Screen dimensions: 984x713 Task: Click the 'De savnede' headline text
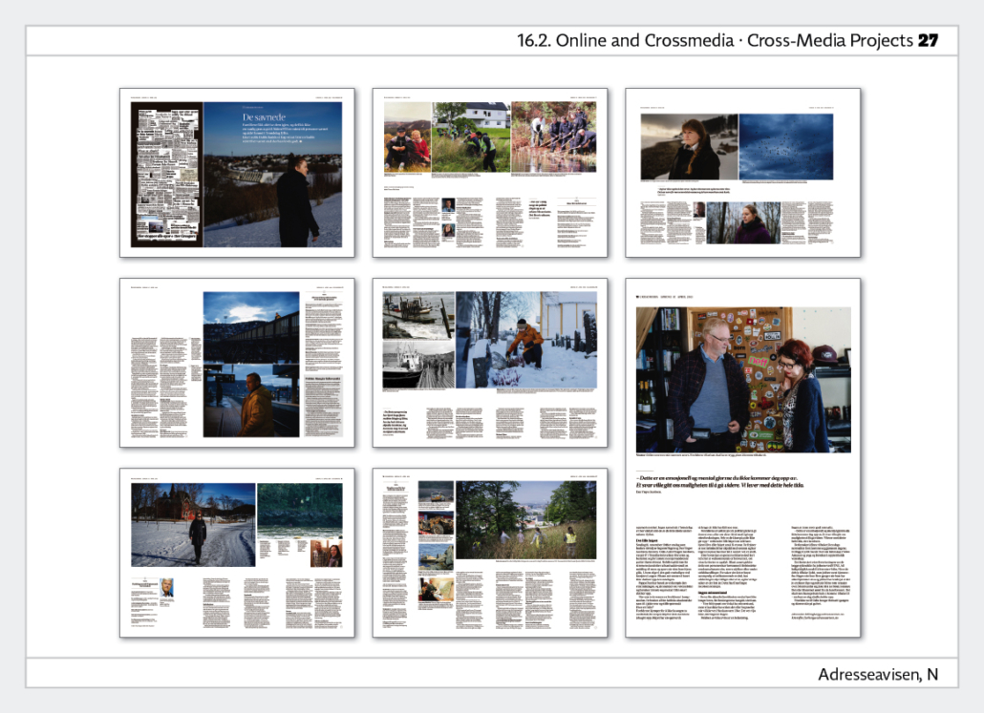click(x=265, y=117)
